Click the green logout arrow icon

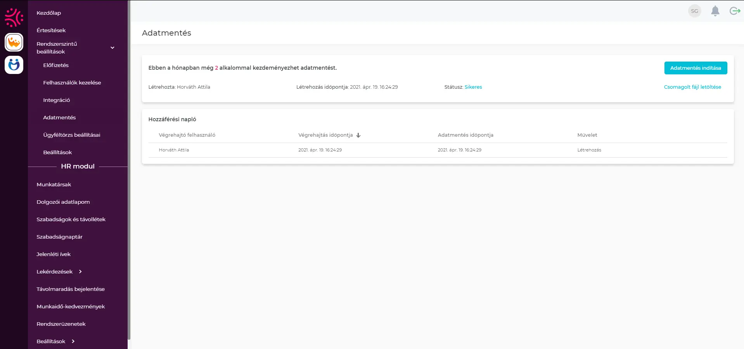point(734,11)
